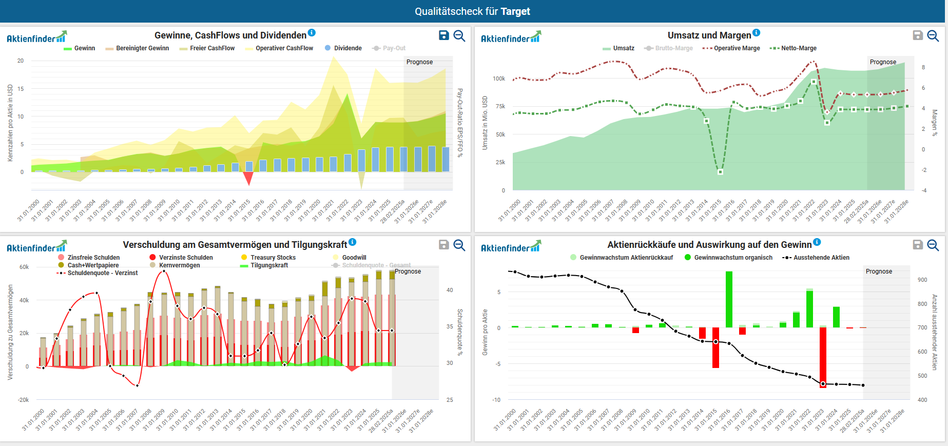This screenshot has height=446, width=948.
Task: Hide the Operativer CashFlow series
Action: (284, 48)
